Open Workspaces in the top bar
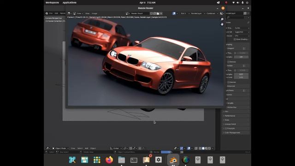 (x=52, y=3)
